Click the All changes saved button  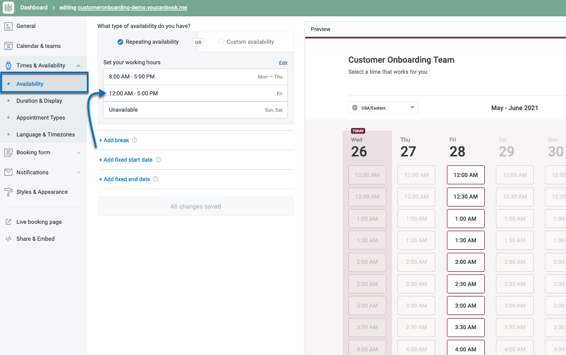click(196, 206)
